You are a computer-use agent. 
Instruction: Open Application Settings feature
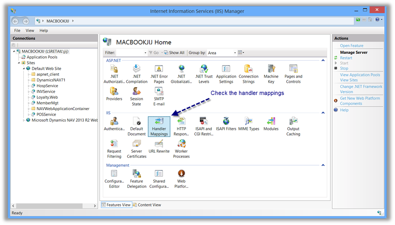tap(226, 74)
